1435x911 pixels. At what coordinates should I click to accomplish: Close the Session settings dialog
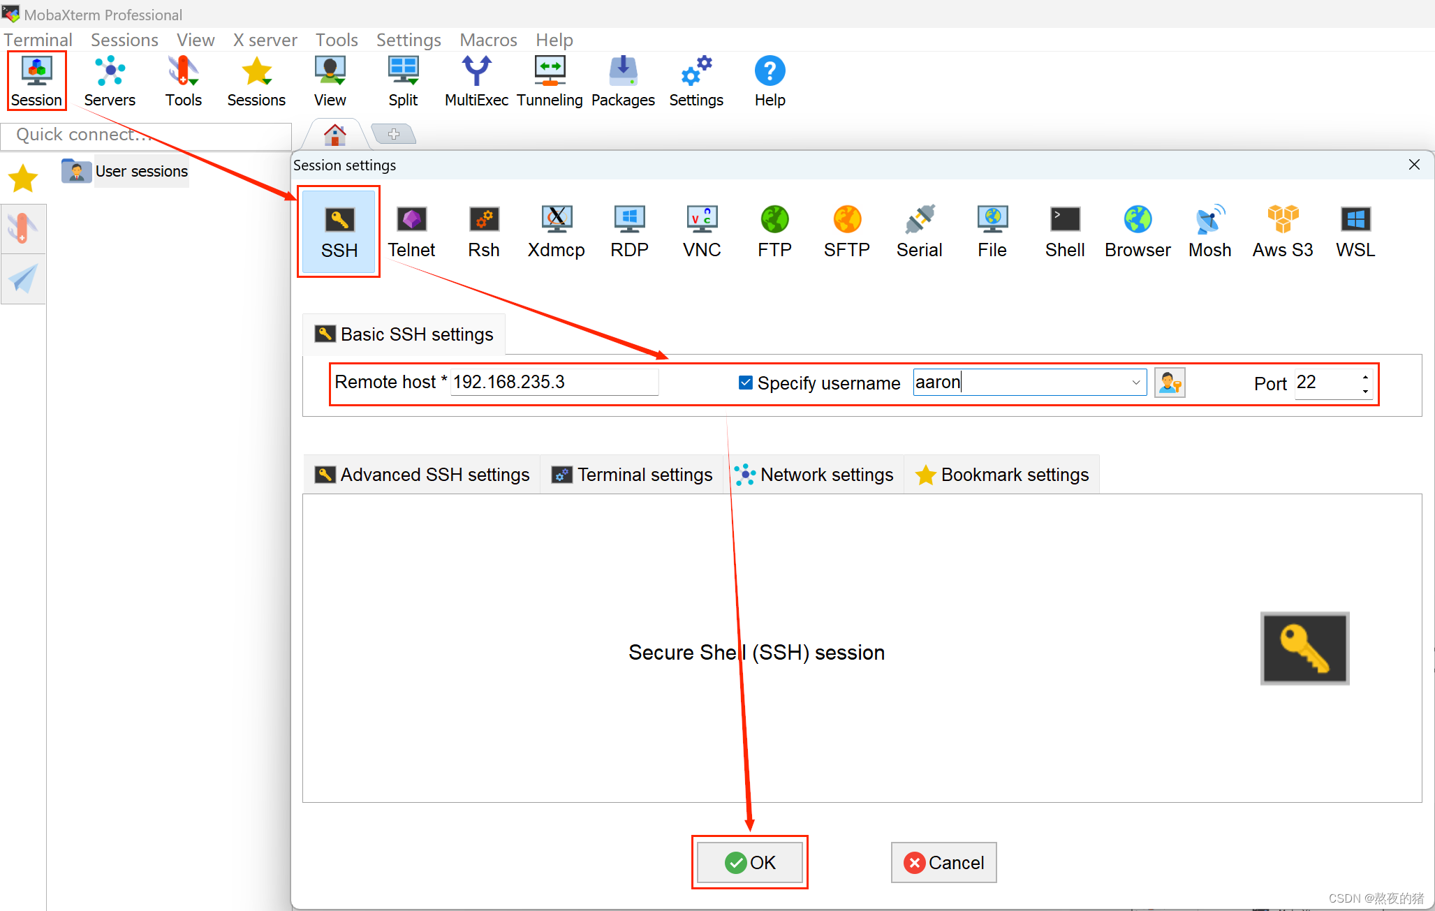[x=1415, y=165]
